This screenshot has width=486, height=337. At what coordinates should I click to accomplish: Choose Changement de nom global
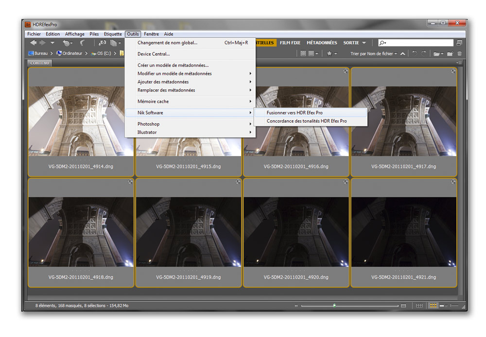coord(191,43)
